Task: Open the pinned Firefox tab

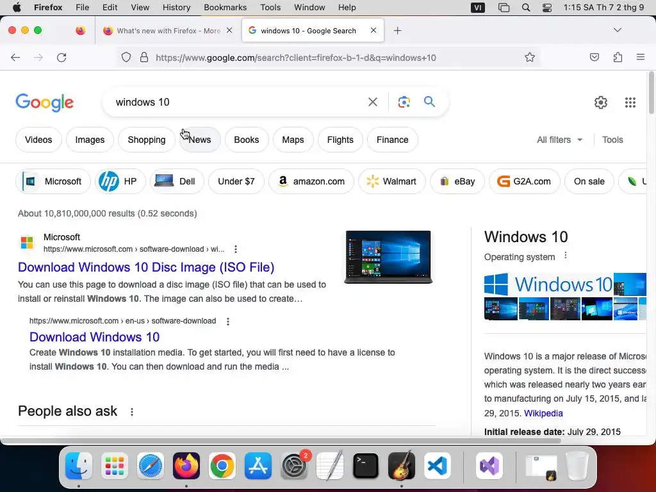Action: point(80,30)
